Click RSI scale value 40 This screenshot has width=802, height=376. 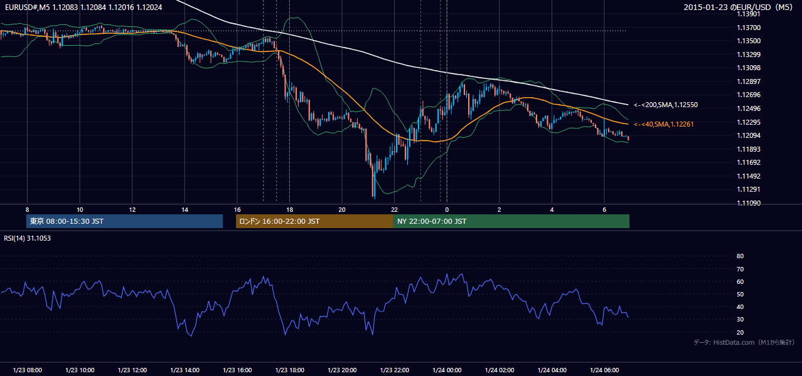pyautogui.click(x=740, y=307)
